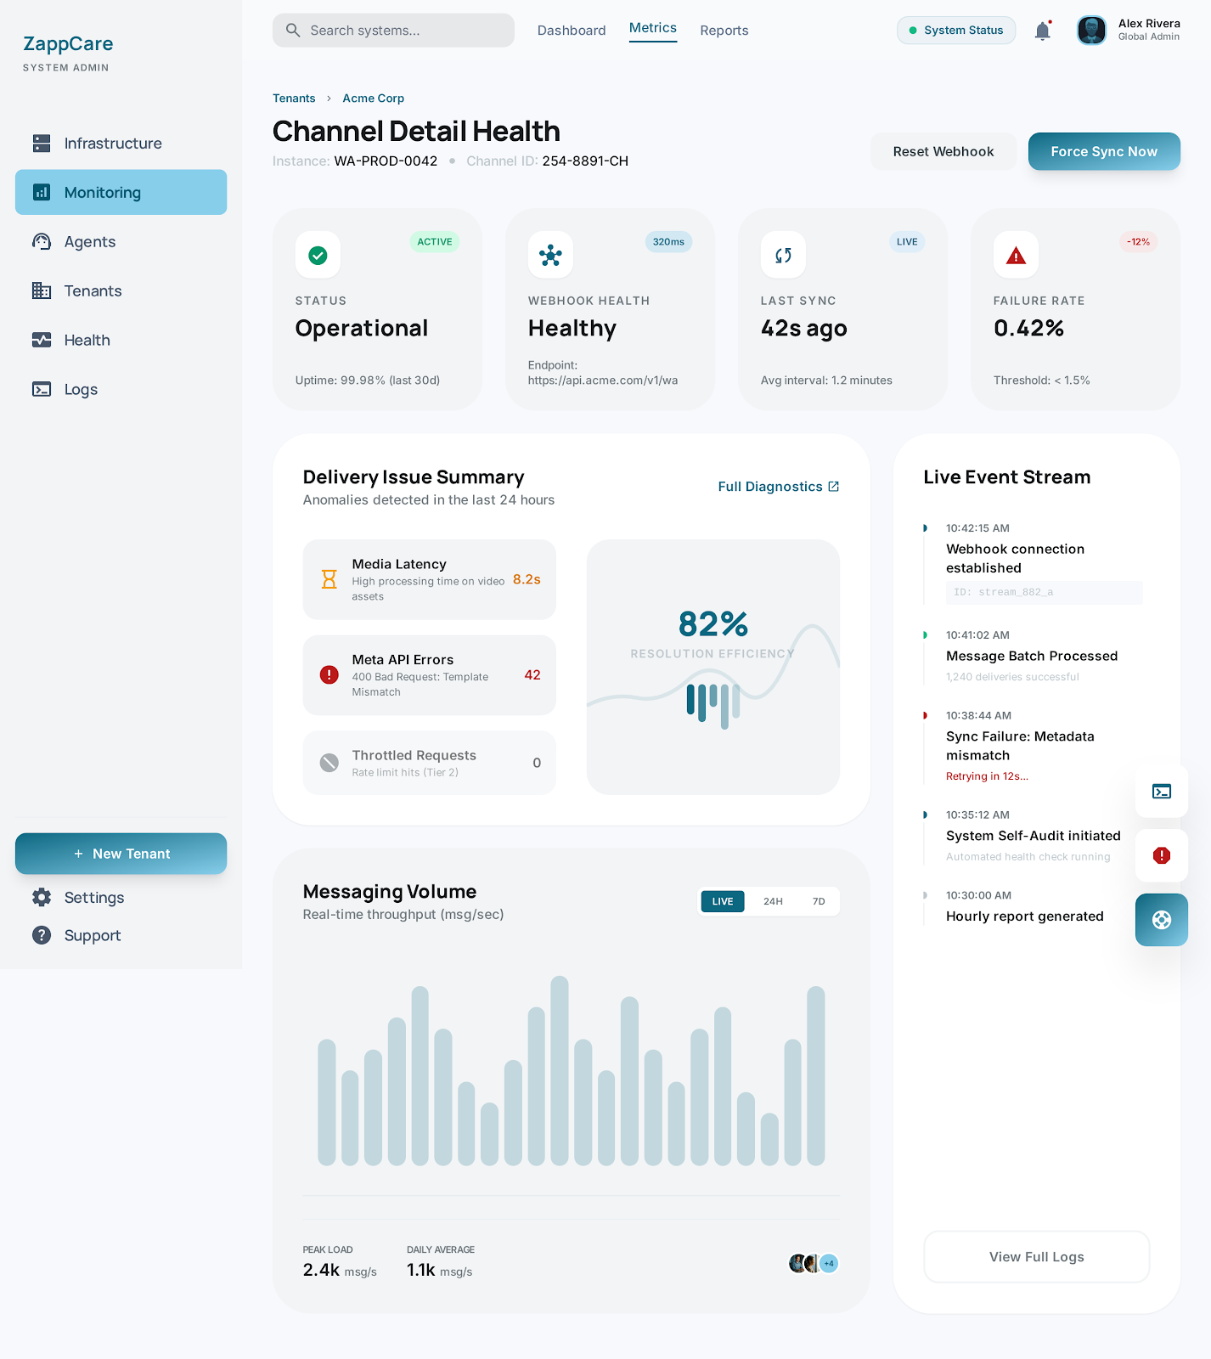Click the green operational status checkmark icon

pyautogui.click(x=318, y=255)
